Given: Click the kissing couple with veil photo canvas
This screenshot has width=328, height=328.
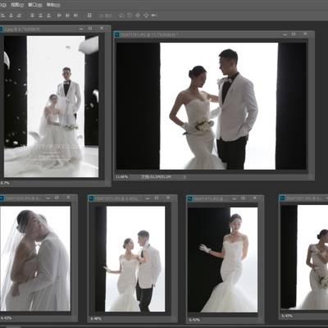Looking at the screenshot, I should pos(35,258).
